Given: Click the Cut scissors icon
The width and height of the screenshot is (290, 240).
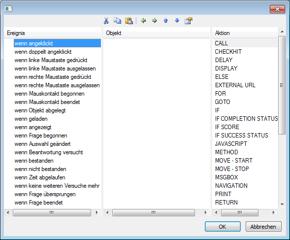Looking at the screenshot, I should point(106,21).
